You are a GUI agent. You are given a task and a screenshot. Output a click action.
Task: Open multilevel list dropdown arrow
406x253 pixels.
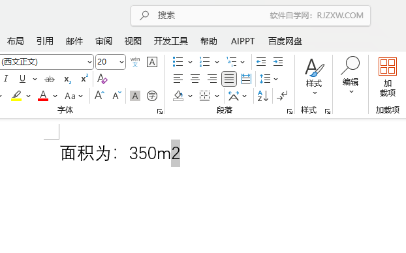click(242, 62)
